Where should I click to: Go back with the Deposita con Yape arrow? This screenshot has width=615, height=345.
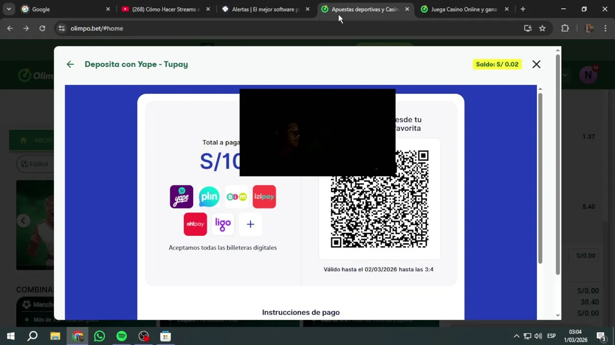coord(70,64)
